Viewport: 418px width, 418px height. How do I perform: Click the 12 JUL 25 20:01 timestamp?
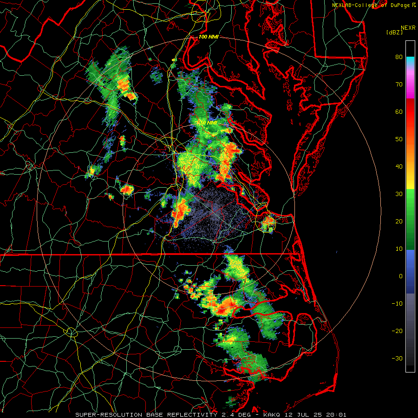(317, 415)
